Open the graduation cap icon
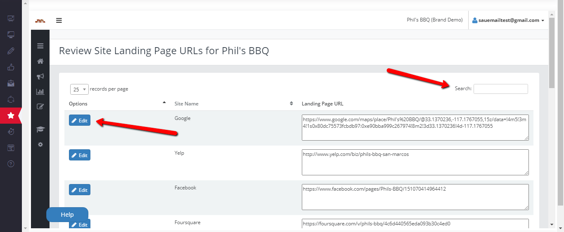 [x=40, y=129]
